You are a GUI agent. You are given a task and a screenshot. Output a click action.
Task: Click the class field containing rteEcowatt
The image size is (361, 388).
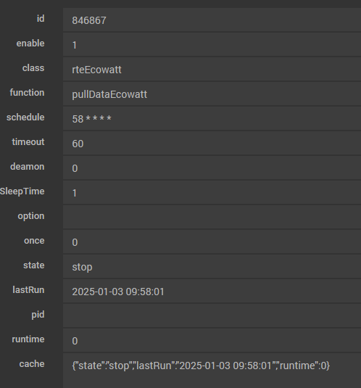212,70
